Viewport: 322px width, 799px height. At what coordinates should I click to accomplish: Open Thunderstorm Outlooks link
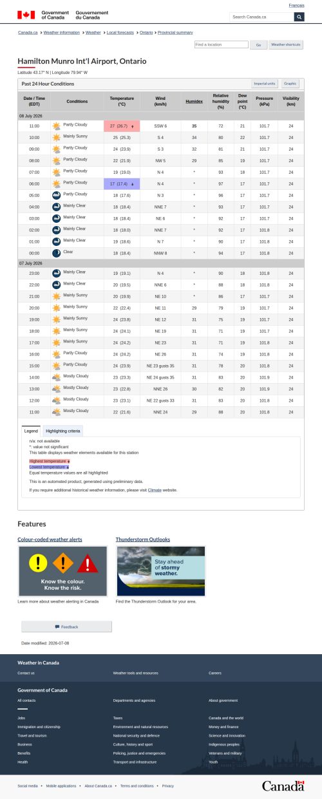[143, 539]
